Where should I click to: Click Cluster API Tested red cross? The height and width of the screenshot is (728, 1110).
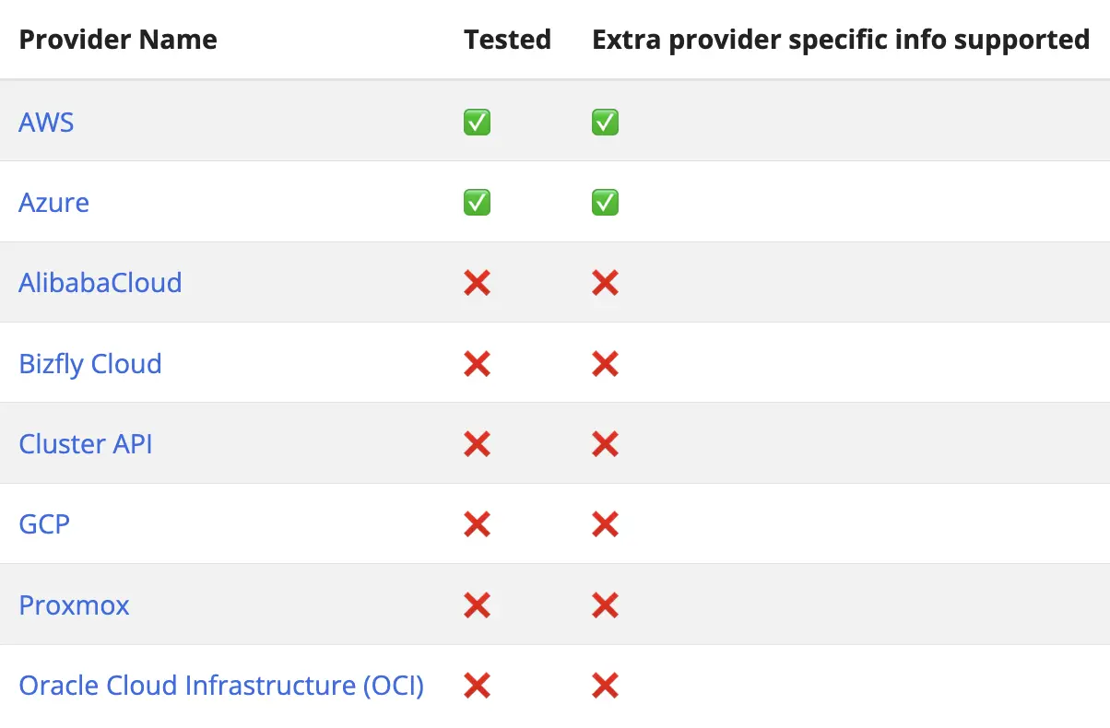[x=477, y=443]
